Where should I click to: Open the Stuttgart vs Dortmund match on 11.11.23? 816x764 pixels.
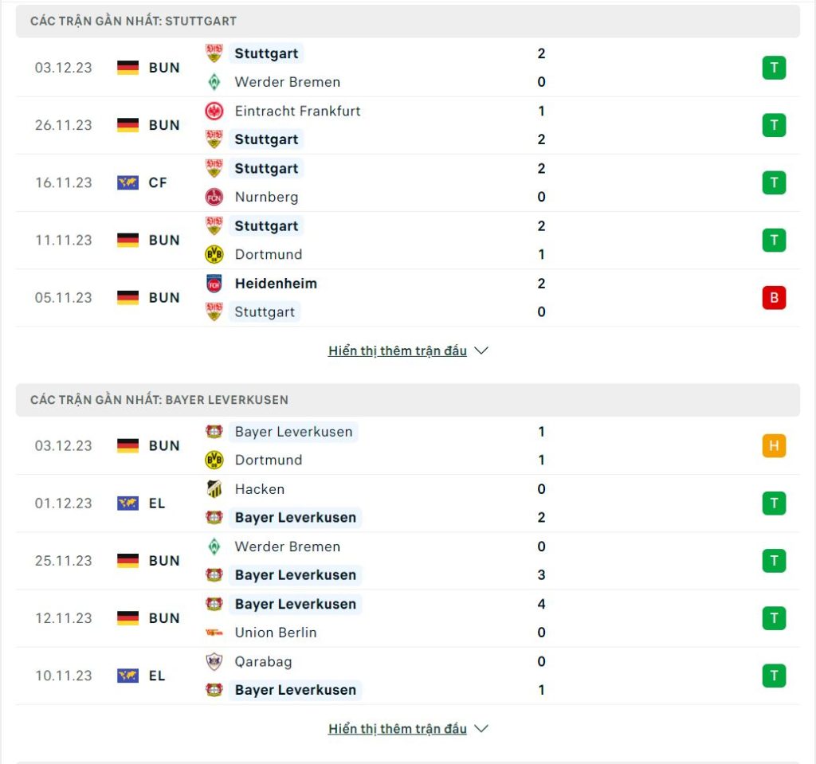[x=407, y=241]
